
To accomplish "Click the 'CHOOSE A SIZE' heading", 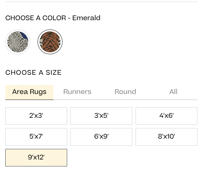I will (x=33, y=72).
